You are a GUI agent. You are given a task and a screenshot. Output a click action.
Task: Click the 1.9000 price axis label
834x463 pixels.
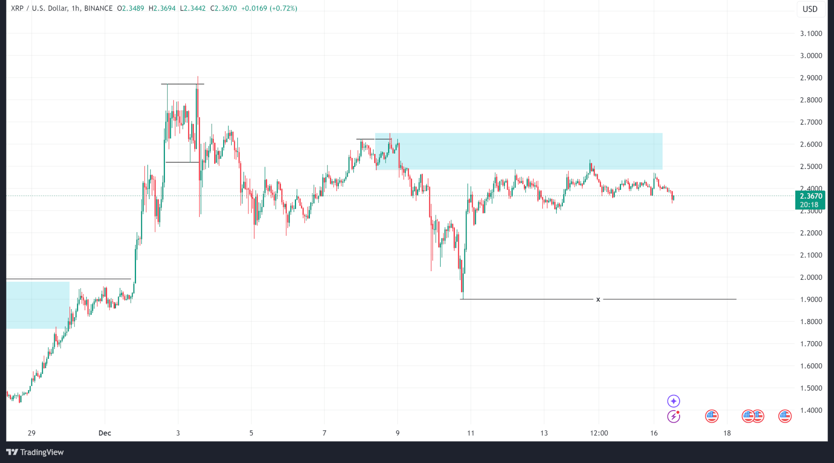(x=811, y=299)
